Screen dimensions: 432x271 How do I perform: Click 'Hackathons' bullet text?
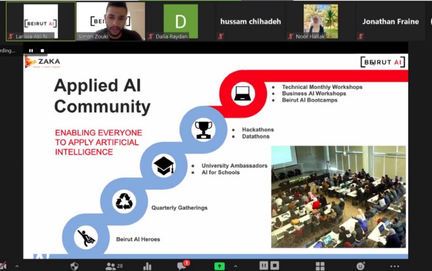point(258,130)
